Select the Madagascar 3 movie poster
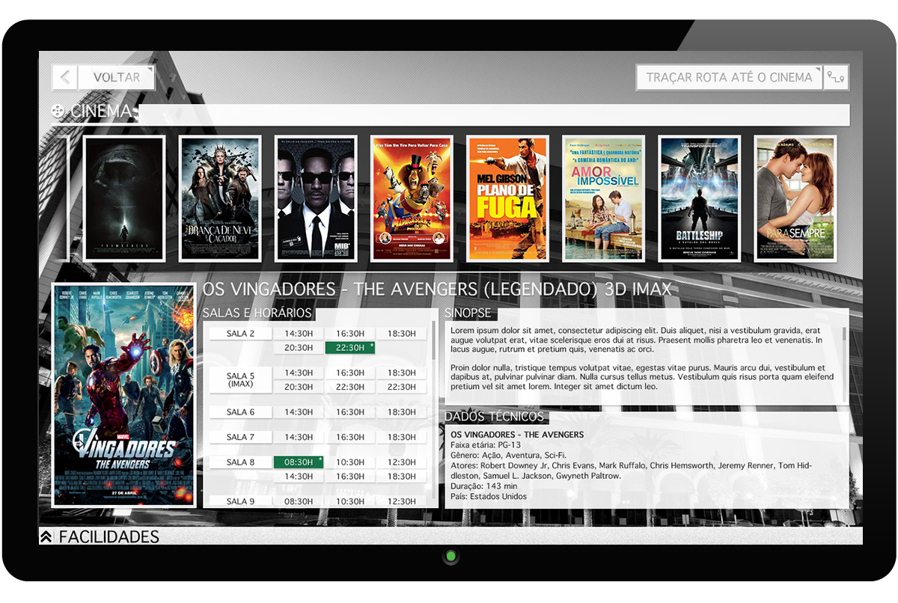Viewport: 898px width, 603px height. (412, 198)
